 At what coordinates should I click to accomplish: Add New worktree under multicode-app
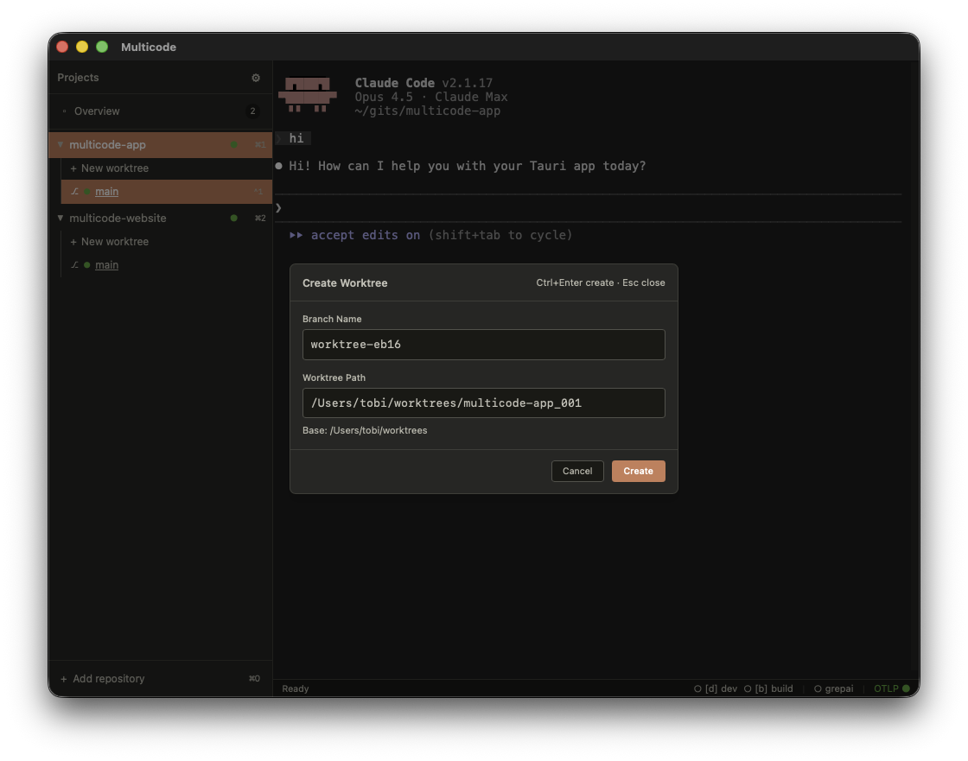click(x=109, y=168)
